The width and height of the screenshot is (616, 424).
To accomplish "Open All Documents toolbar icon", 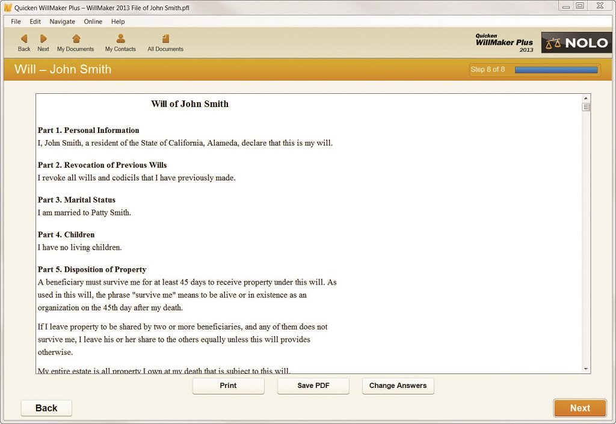I will [165, 39].
